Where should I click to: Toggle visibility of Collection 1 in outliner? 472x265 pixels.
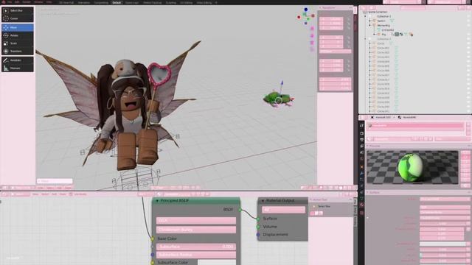(x=468, y=16)
